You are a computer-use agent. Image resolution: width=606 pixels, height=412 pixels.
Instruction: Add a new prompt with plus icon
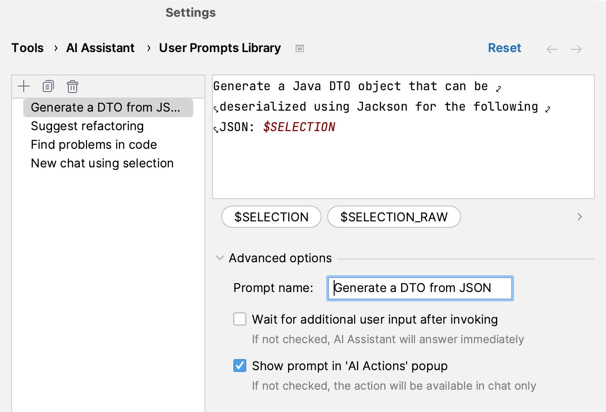pyautogui.click(x=23, y=86)
